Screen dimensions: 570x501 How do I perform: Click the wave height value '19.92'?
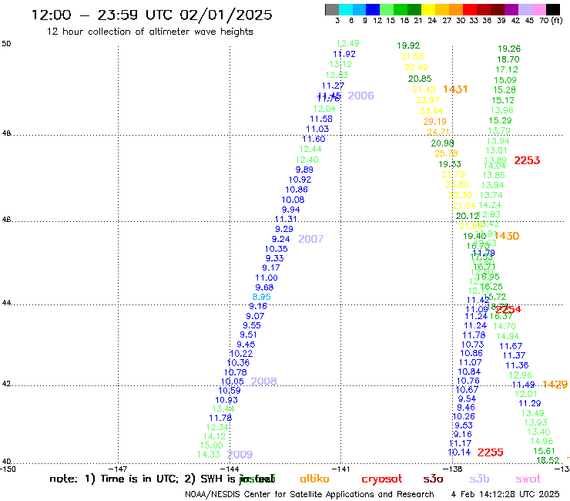(408, 45)
